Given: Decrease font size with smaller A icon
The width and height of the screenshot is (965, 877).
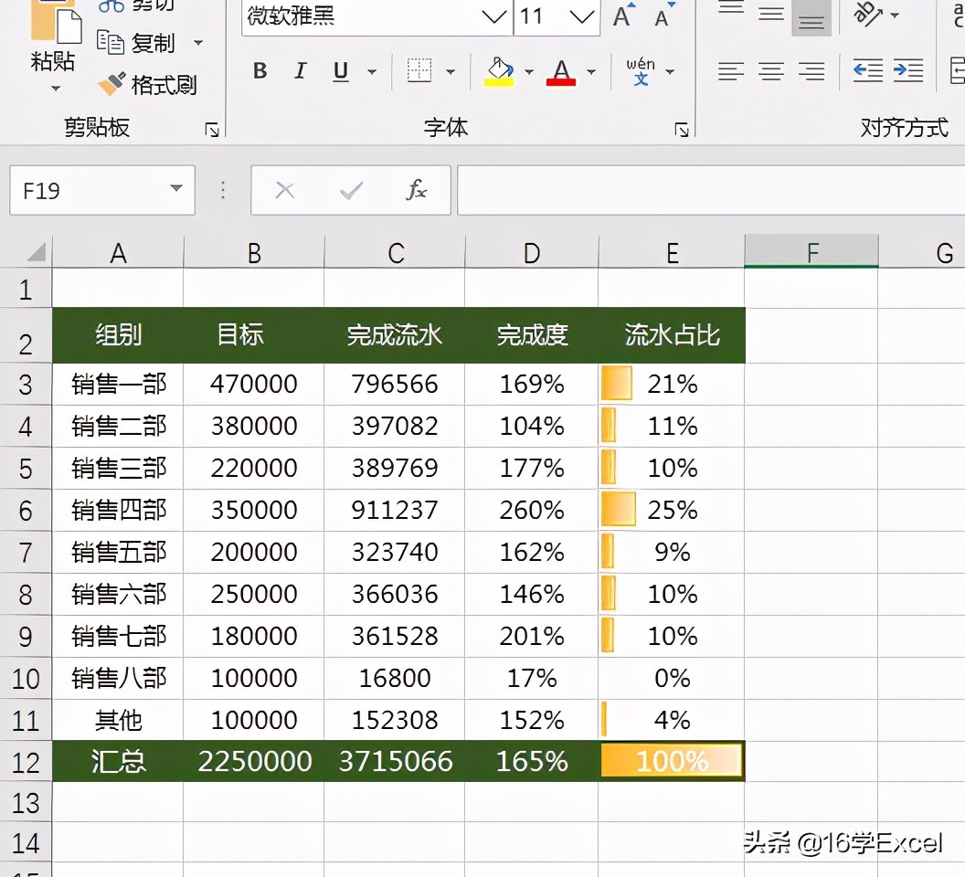Looking at the screenshot, I should point(664,15).
